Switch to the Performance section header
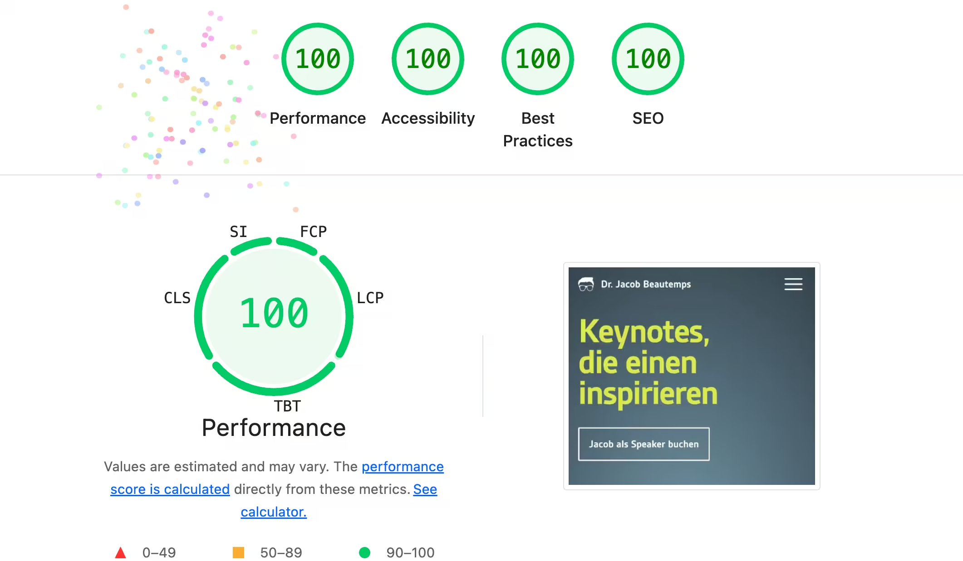This screenshot has width=963, height=561. coord(274,427)
